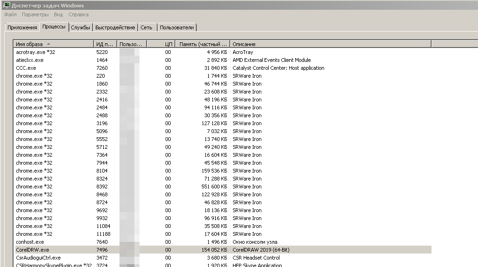The height and width of the screenshot is (267, 478).
Task: Click the 154 052 КБ memory value
Action: point(214,250)
